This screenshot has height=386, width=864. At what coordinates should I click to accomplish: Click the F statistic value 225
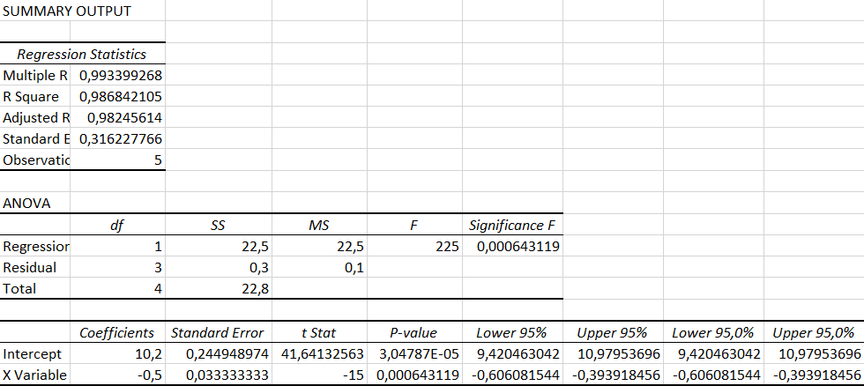tap(447, 247)
